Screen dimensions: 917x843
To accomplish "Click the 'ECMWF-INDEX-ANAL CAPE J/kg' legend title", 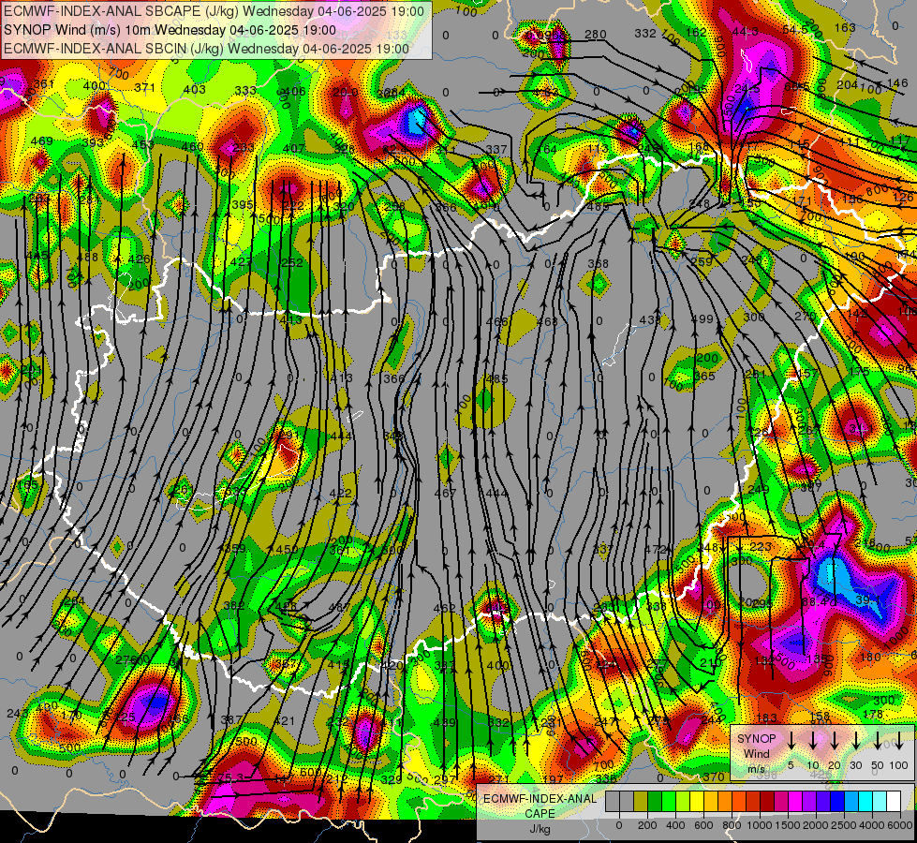I will tap(540, 814).
